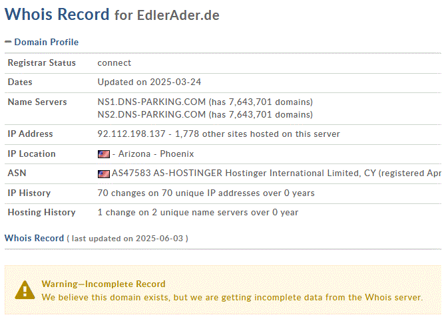Click the yellow warning triangle icon
The image size is (442, 317).
pyautogui.click(x=25, y=290)
